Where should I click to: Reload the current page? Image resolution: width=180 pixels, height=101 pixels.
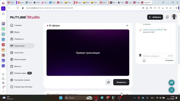pyautogui.click(x=18, y=8)
